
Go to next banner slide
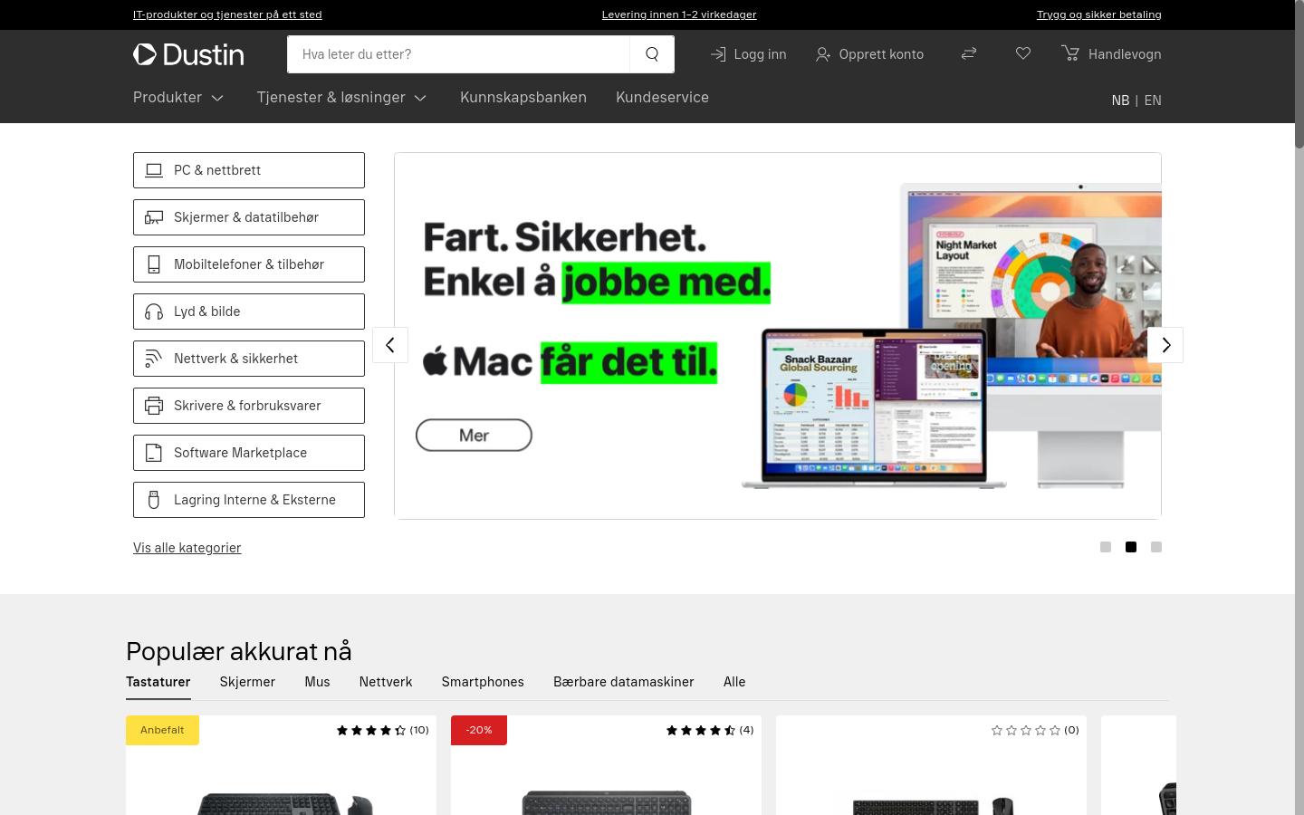[1165, 345]
